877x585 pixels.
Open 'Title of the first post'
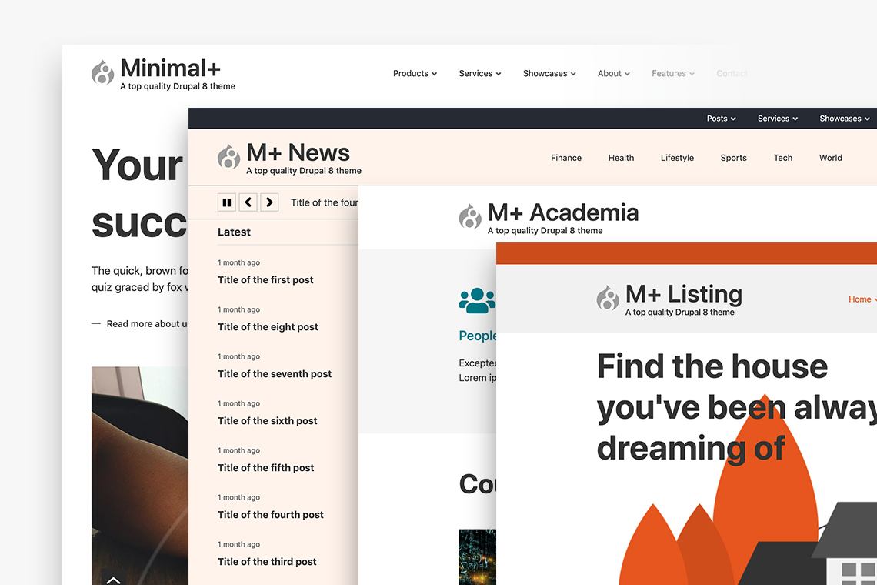pyautogui.click(x=265, y=280)
